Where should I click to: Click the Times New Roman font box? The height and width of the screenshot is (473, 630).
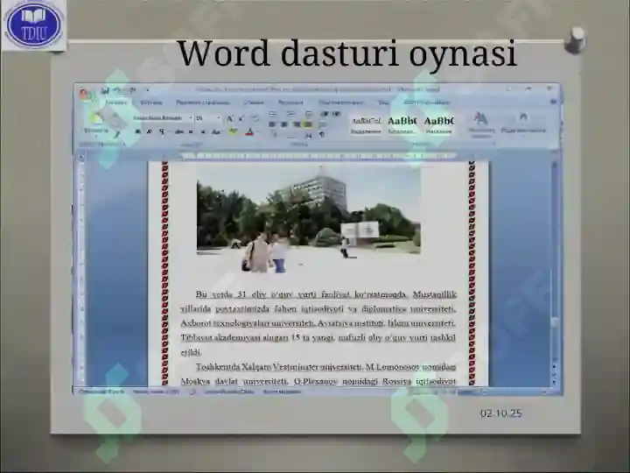coord(160,118)
